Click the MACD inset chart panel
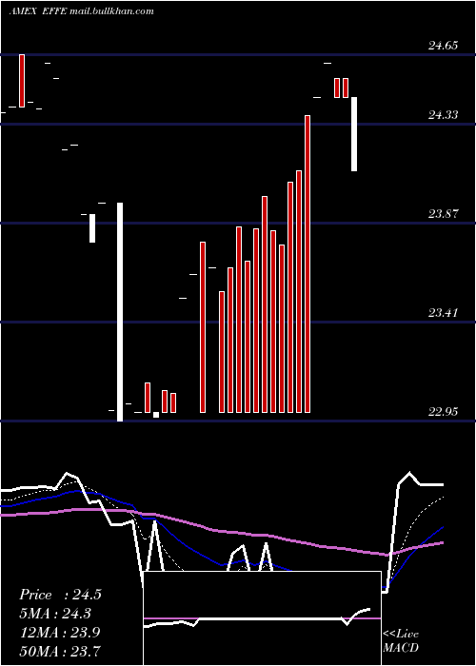Image resolution: width=476 pixels, height=666 pixels. coord(262,618)
